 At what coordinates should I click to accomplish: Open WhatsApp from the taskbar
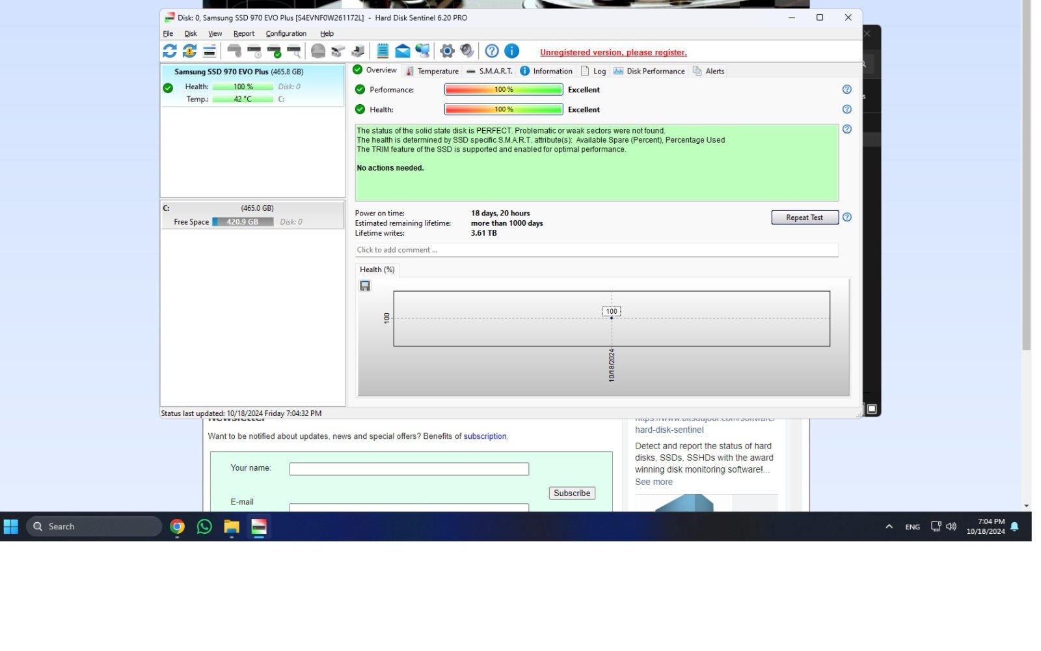click(x=204, y=527)
